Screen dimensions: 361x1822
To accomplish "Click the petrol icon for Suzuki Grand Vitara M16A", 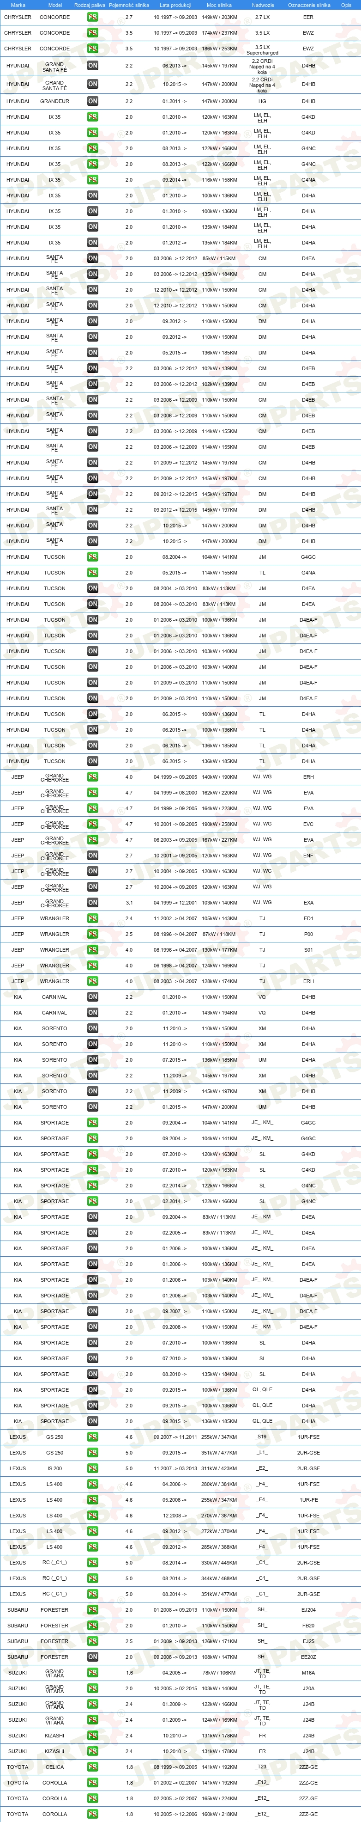I will (x=92, y=1673).
